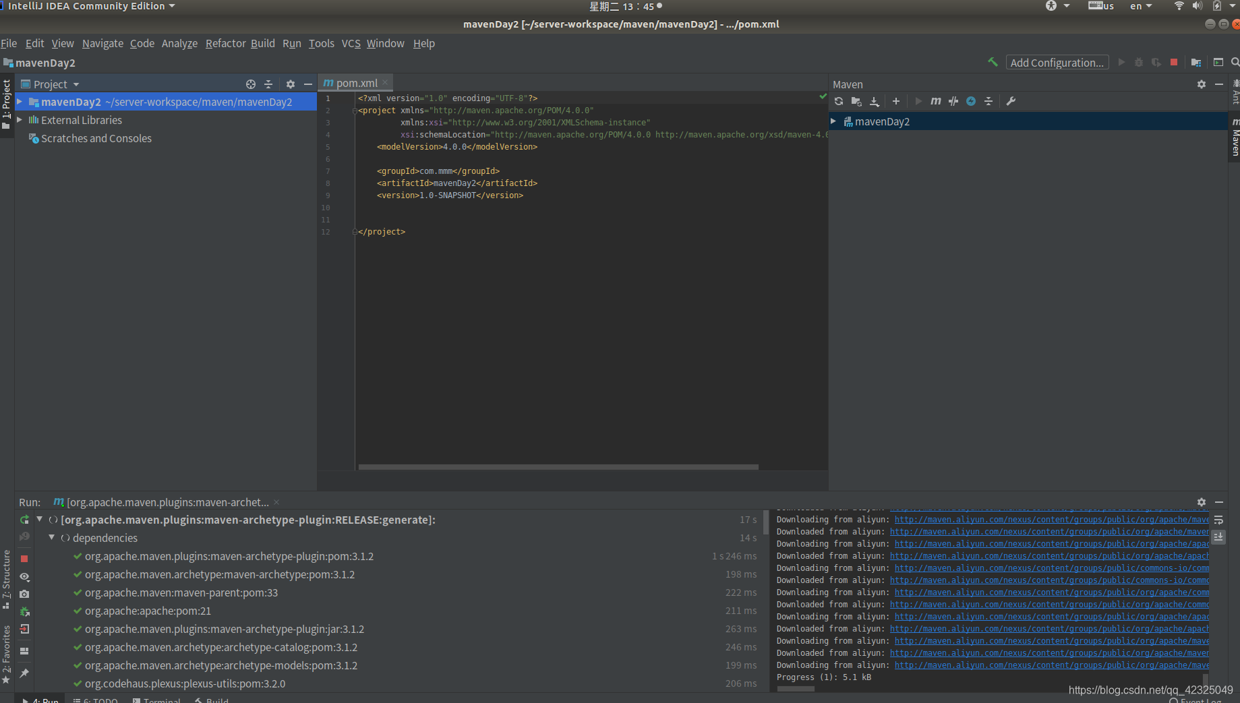
Task: Collapse all in Project panel
Action: 268,84
